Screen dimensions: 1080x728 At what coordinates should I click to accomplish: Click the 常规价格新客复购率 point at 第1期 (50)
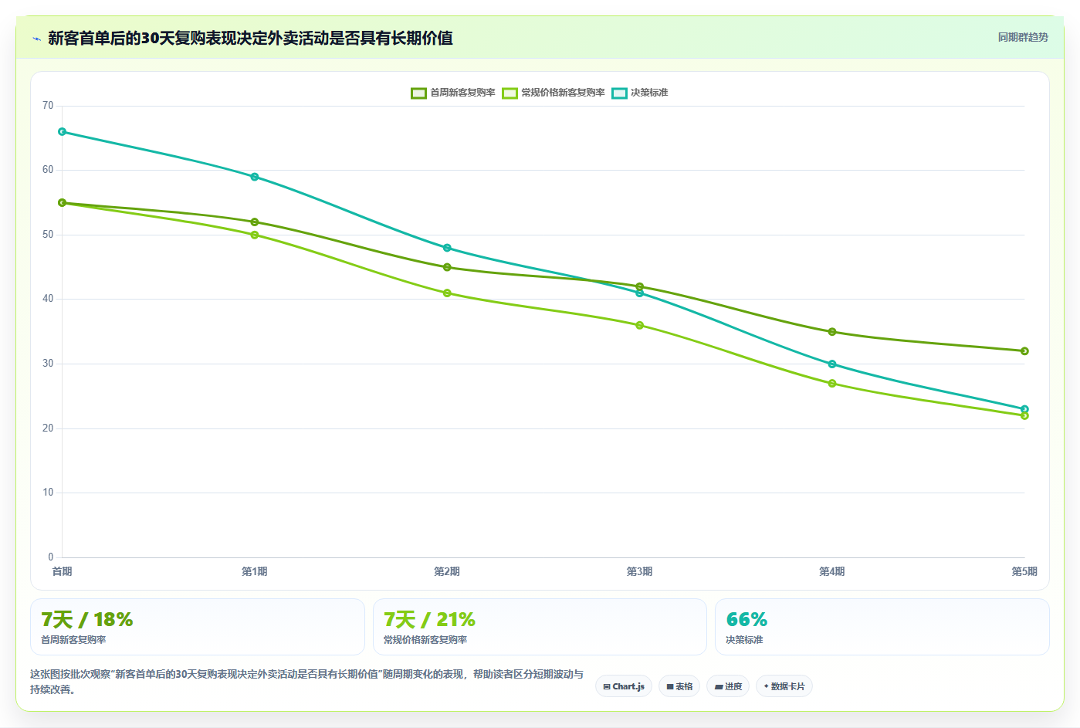point(255,235)
